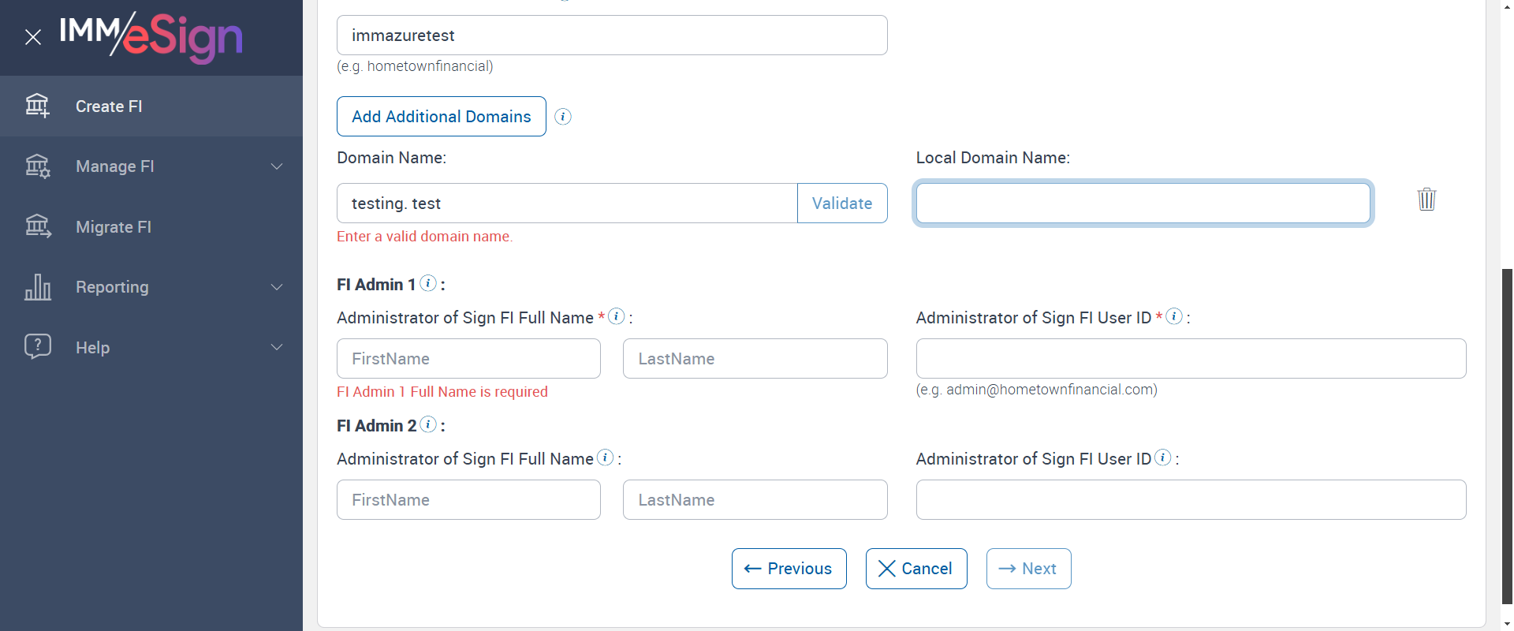Image resolution: width=1514 pixels, height=631 pixels.
Task: Click info icon beside Add Additional Domains
Action: point(563,117)
